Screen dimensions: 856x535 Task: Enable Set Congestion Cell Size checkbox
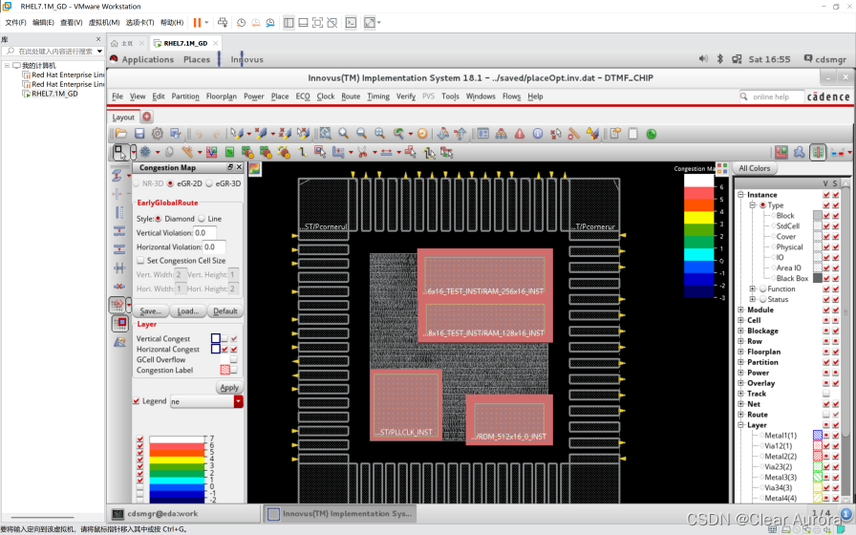pyautogui.click(x=140, y=261)
